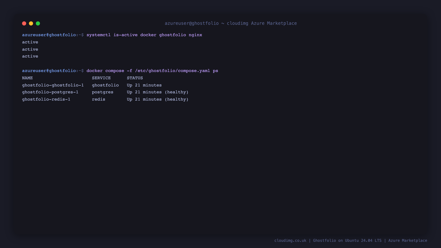Click container name ghostfolio-postgres-1
The height and width of the screenshot is (248, 441).
(x=50, y=92)
